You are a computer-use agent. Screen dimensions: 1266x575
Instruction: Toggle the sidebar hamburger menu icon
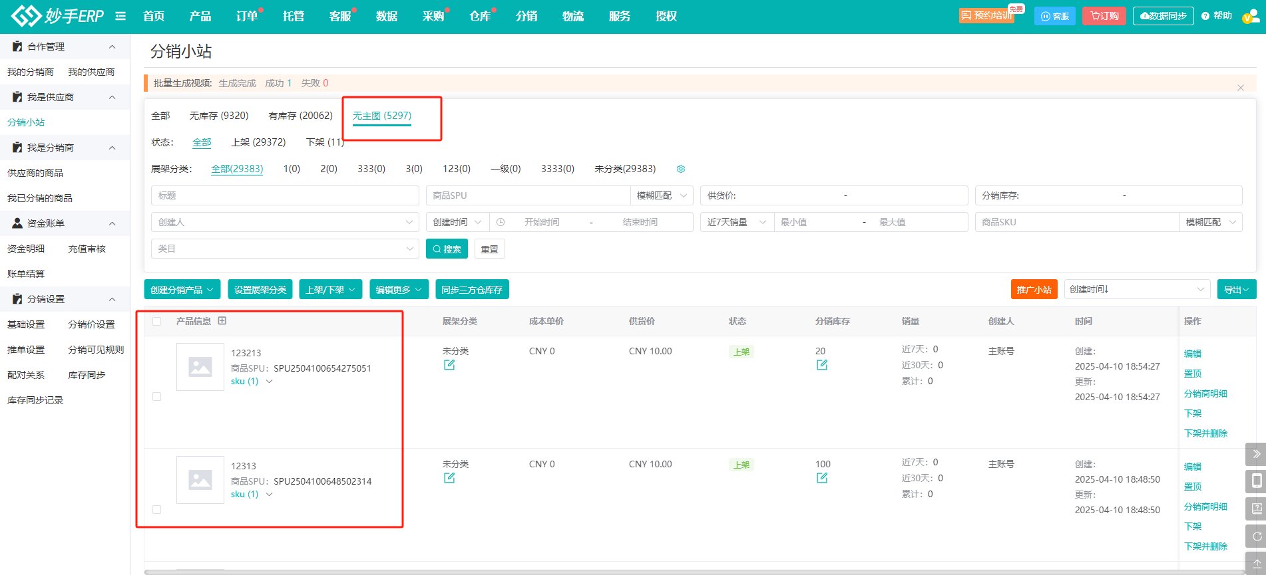(120, 16)
